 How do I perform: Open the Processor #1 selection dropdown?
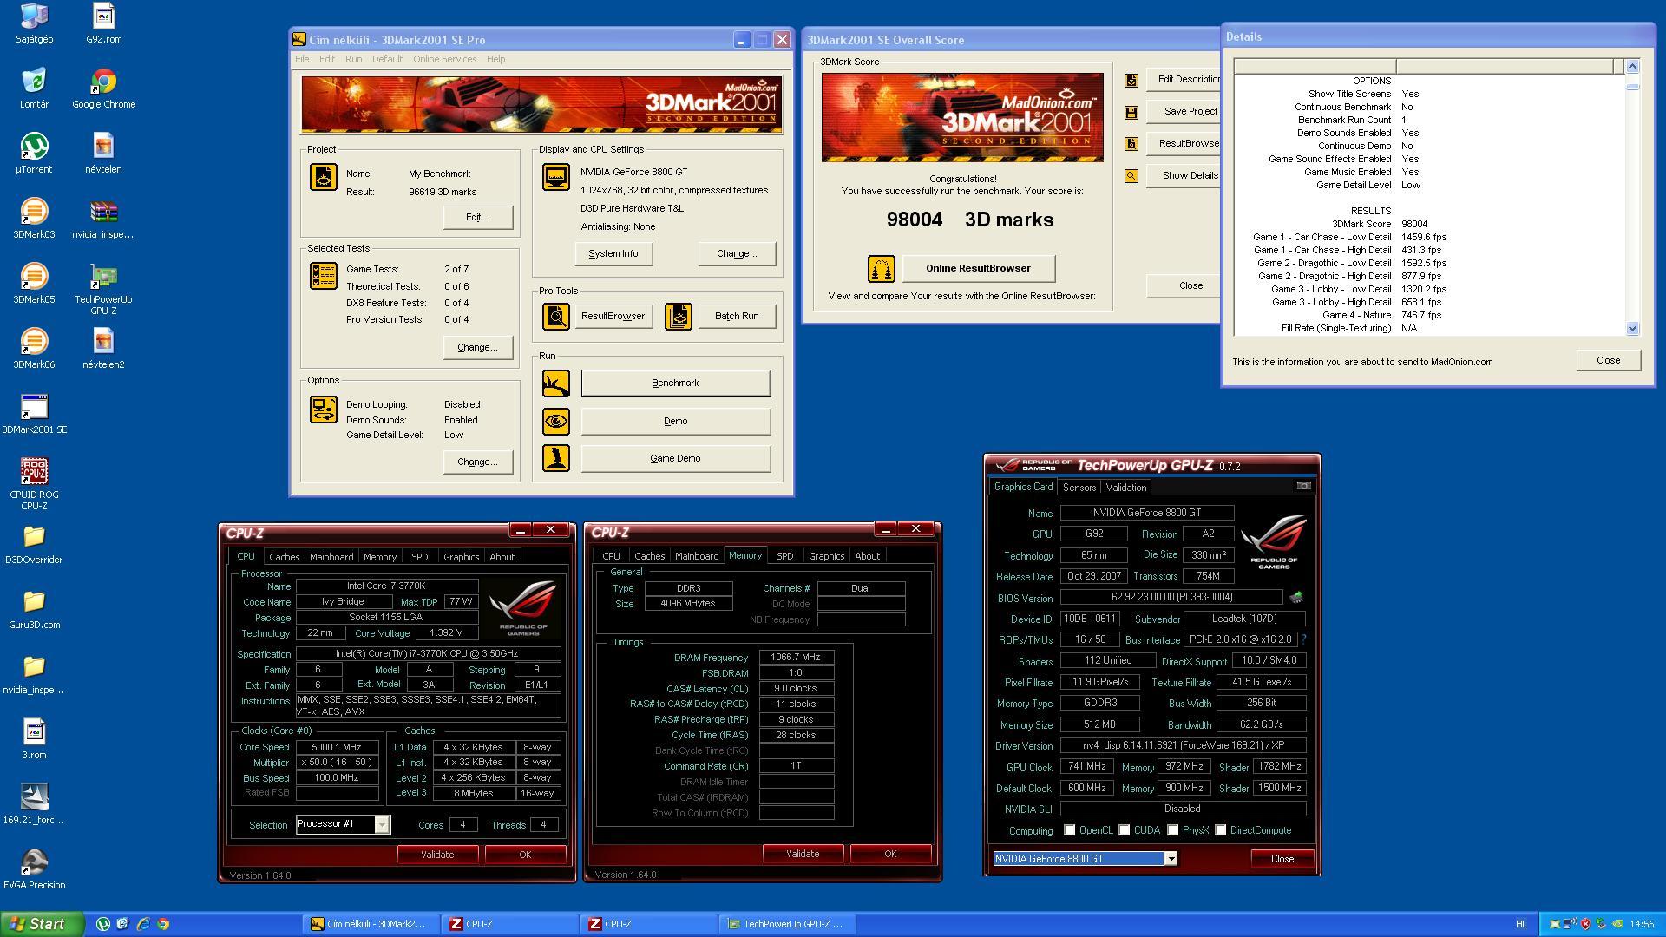[382, 825]
